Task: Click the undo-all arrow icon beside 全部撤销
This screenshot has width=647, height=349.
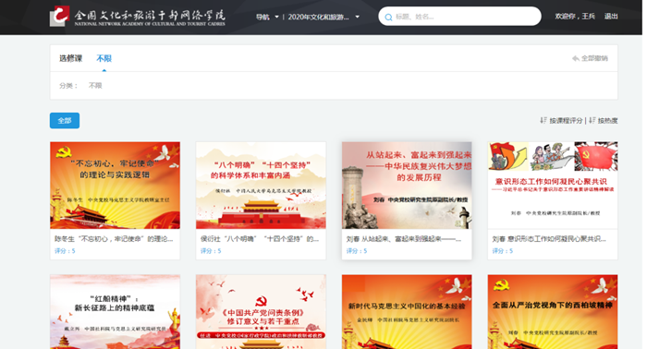Action: tap(576, 58)
